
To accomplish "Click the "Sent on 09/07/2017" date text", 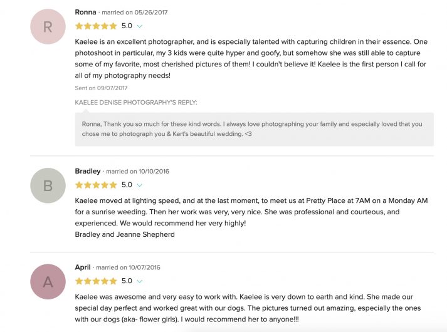I will coord(100,88).
